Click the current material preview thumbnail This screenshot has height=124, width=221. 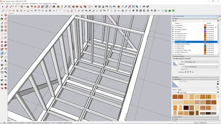[175, 84]
